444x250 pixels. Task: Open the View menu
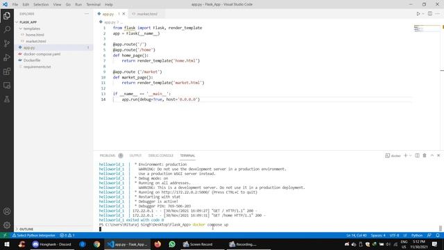[x=57, y=4]
